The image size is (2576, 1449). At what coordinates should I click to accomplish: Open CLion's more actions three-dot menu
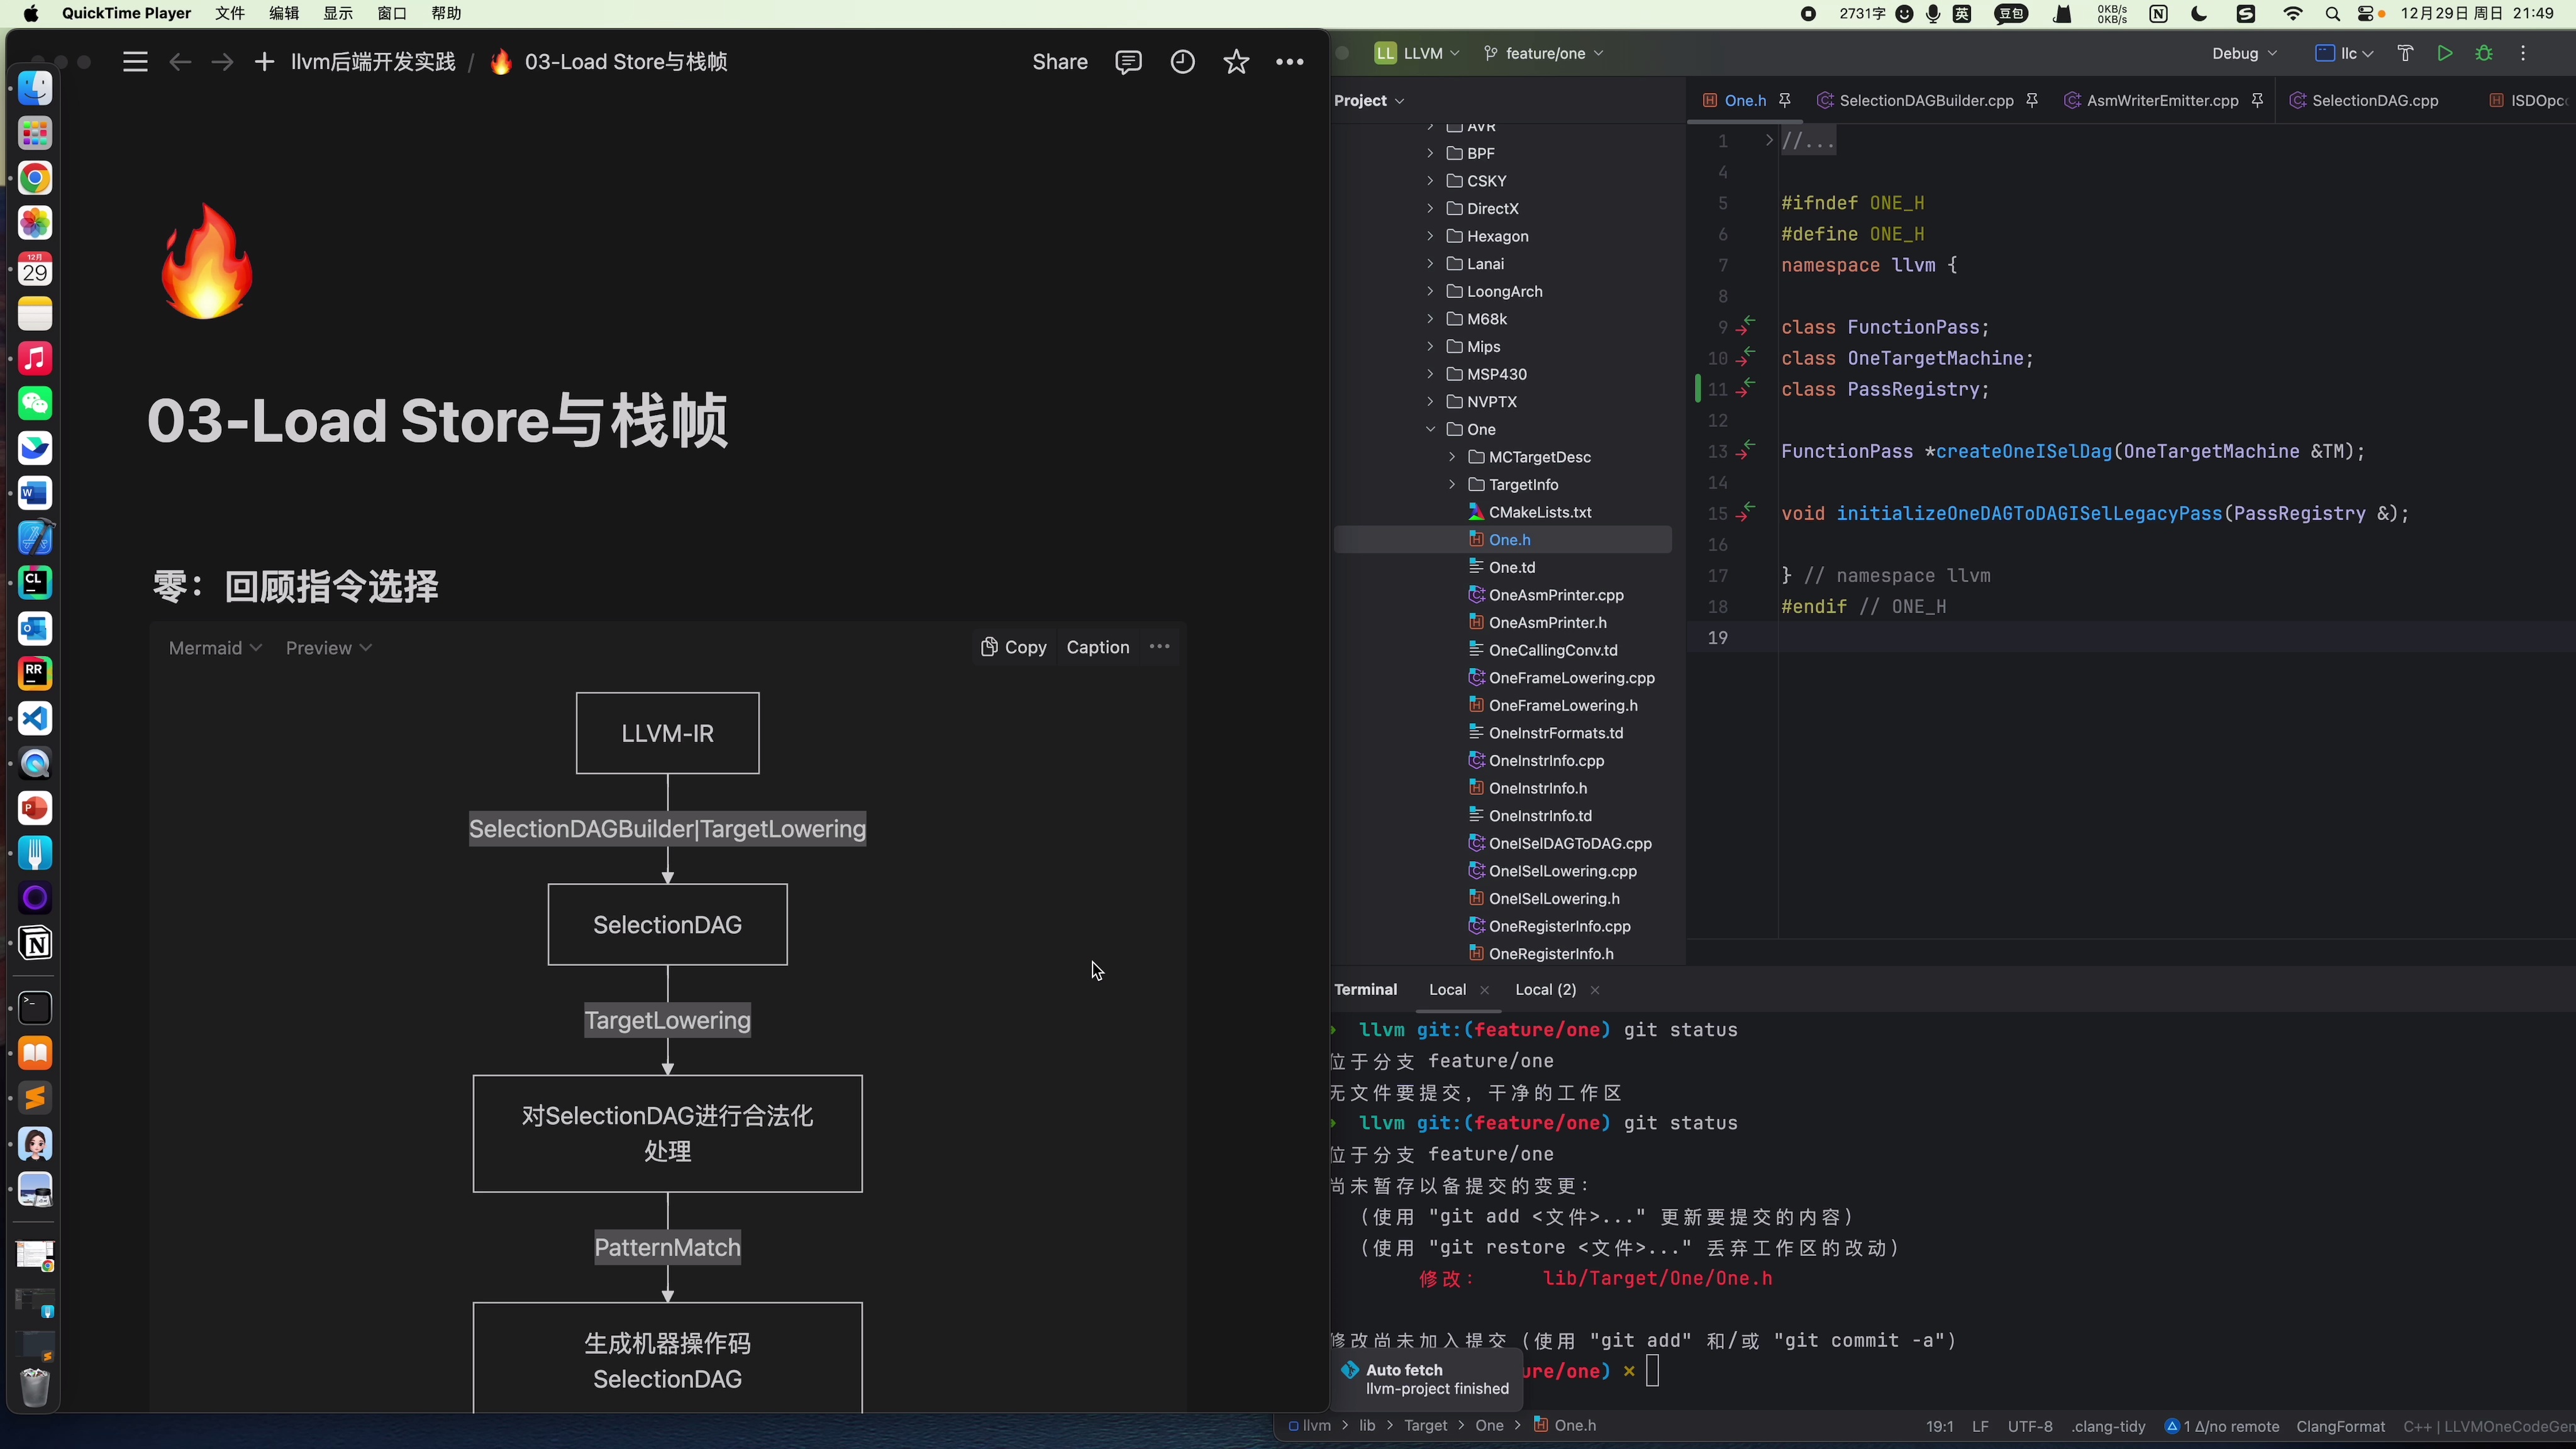(x=2524, y=53)
